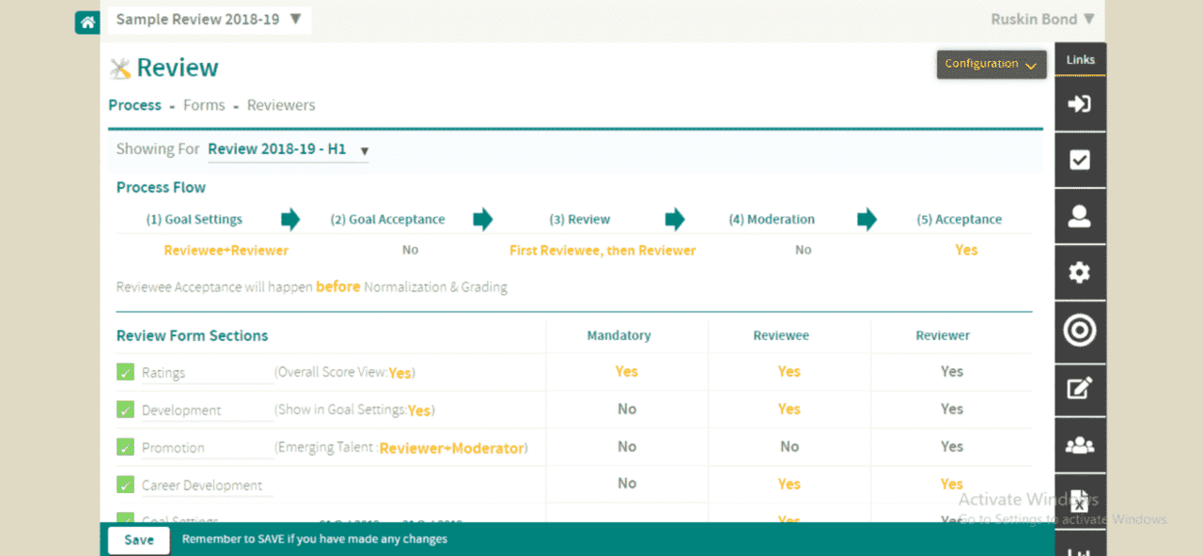
Task: Toggle the Career Development checkbox
Action: click(x=125, y=485)
